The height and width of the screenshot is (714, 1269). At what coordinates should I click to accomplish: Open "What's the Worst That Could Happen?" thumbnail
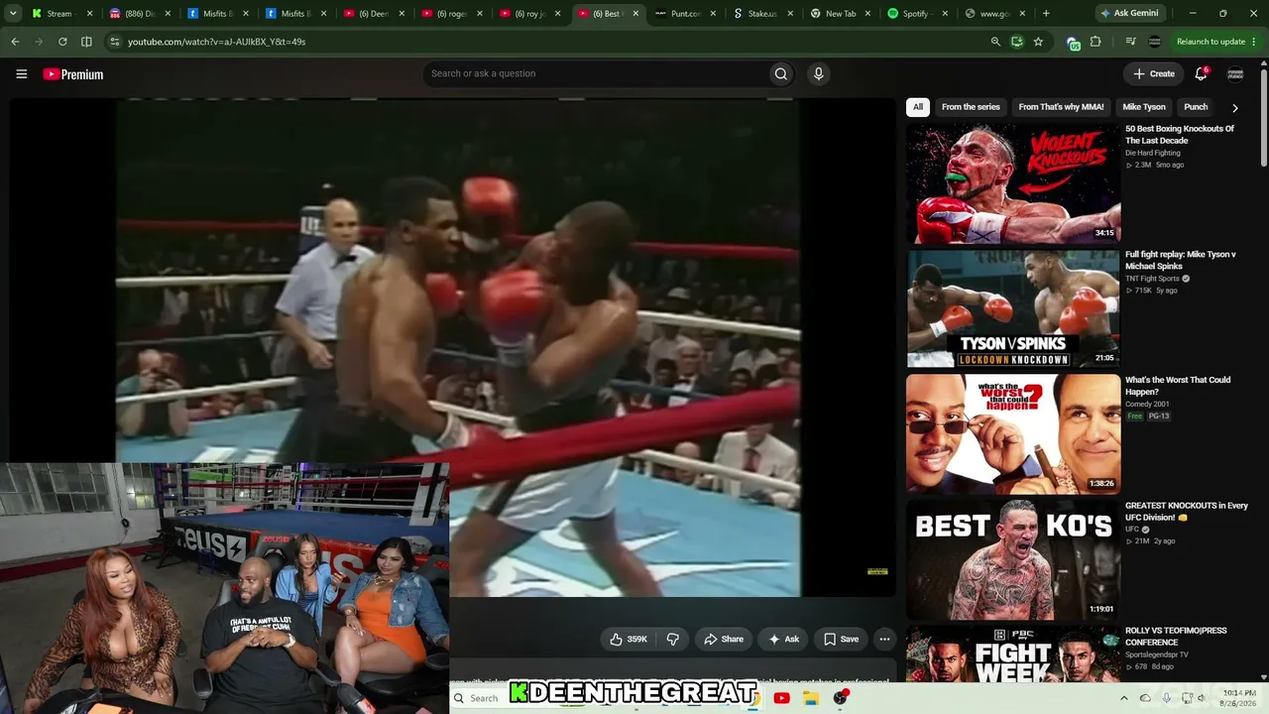click(x=1013, y=433)
